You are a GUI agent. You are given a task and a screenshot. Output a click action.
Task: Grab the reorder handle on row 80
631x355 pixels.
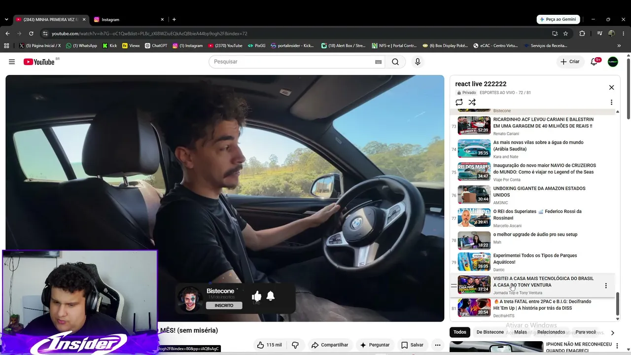click(454, 285)
